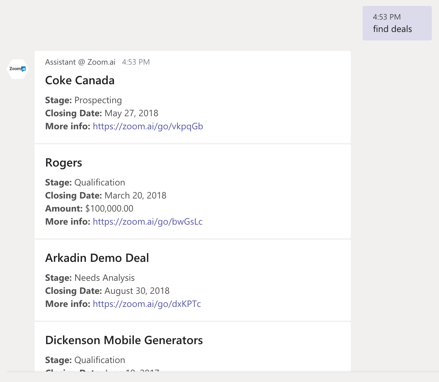Click the Assistant @ Zoom.ai sender name
The height and width of the screenshot is (382, 439).
(80, 62)
